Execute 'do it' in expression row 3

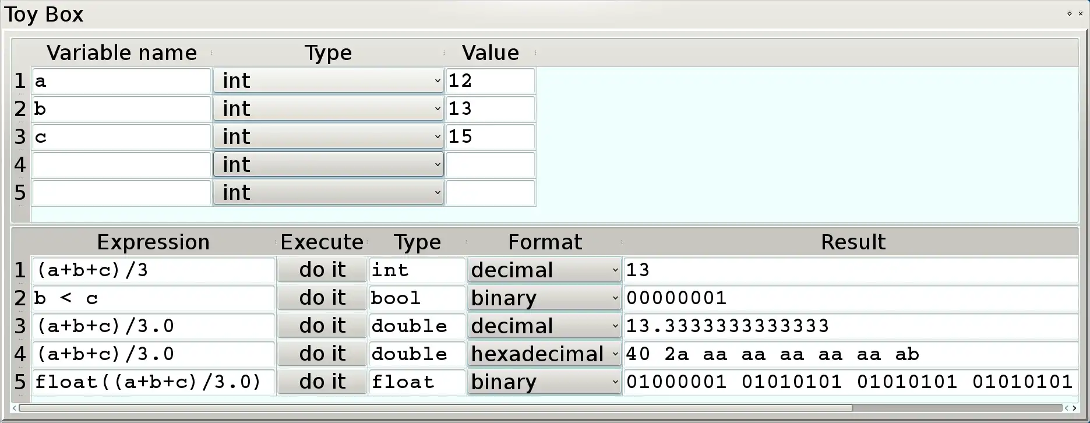click(322, 326)
